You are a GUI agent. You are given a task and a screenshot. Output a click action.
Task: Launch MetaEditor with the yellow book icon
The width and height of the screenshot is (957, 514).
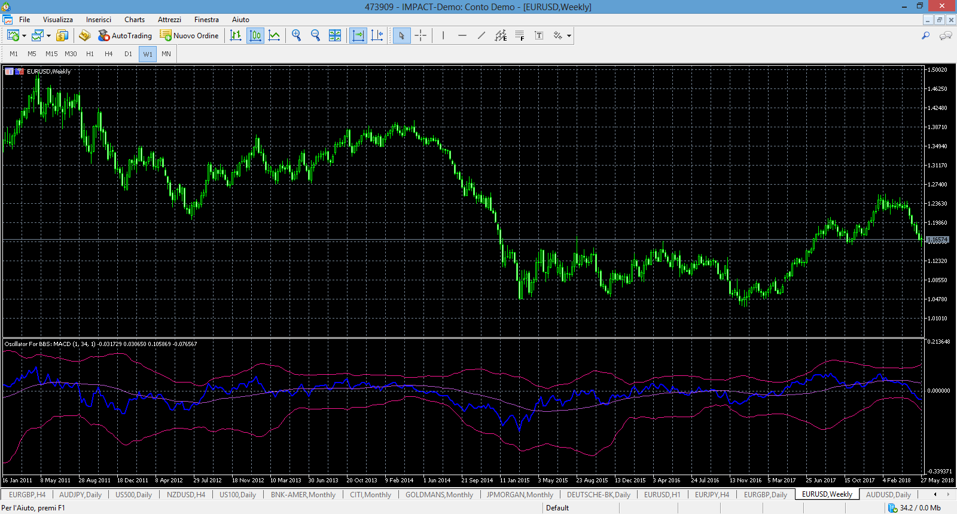point(84,36)
